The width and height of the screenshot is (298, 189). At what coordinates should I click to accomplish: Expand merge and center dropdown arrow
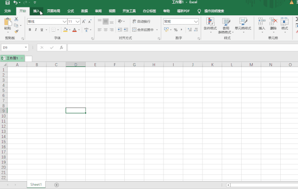pos(157,30)
